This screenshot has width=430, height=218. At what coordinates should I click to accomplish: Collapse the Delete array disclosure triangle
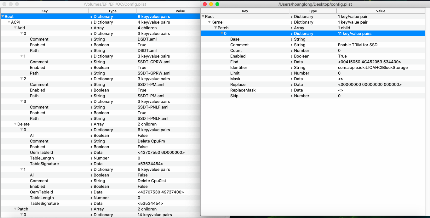15,124
